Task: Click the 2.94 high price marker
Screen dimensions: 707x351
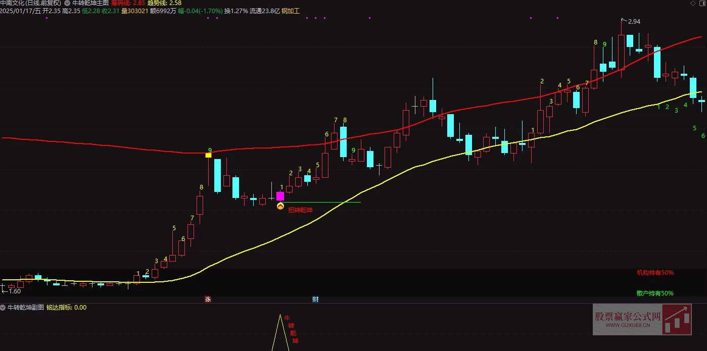Action: point(634,22)
